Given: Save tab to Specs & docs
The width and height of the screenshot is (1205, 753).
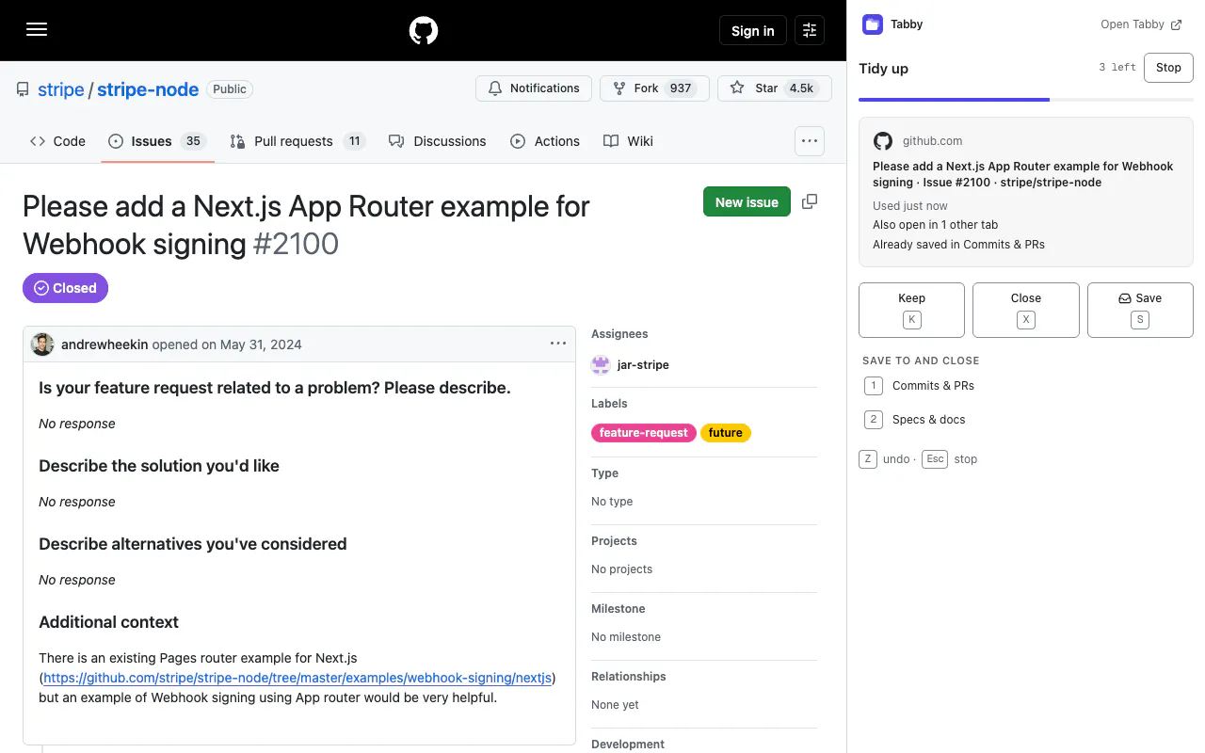Looking at the screenshot, I should click(1026, 420).
